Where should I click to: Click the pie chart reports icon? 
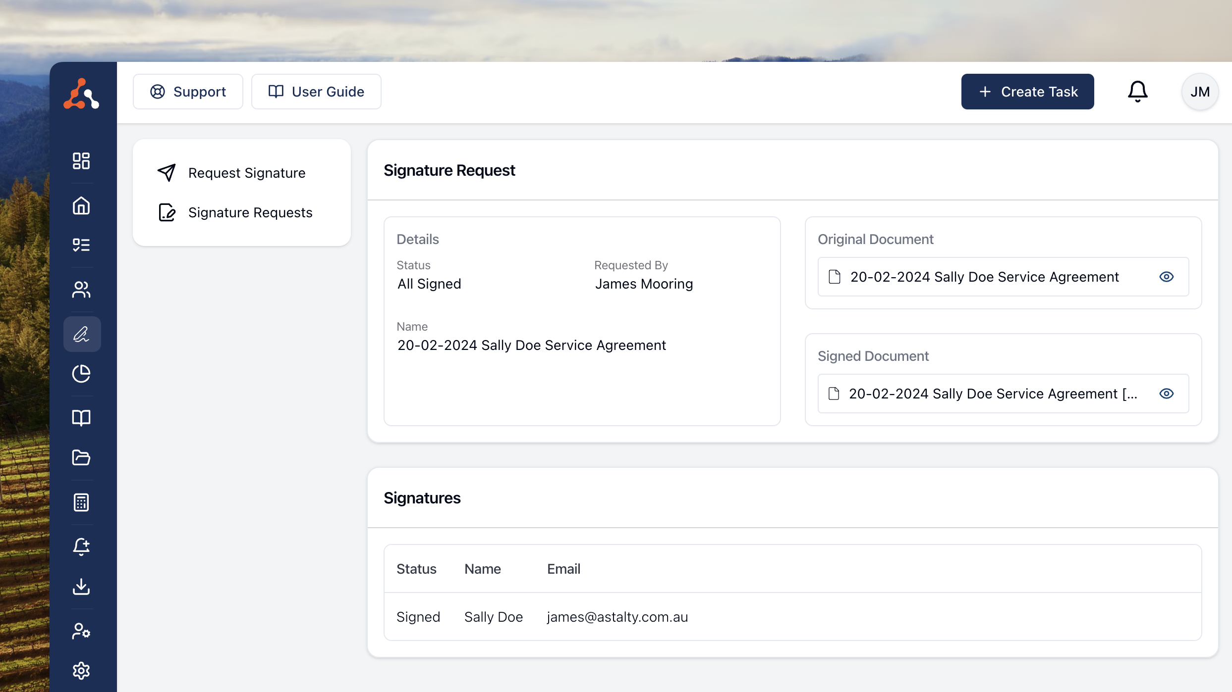pyautogui.click(x=81, y=374)
